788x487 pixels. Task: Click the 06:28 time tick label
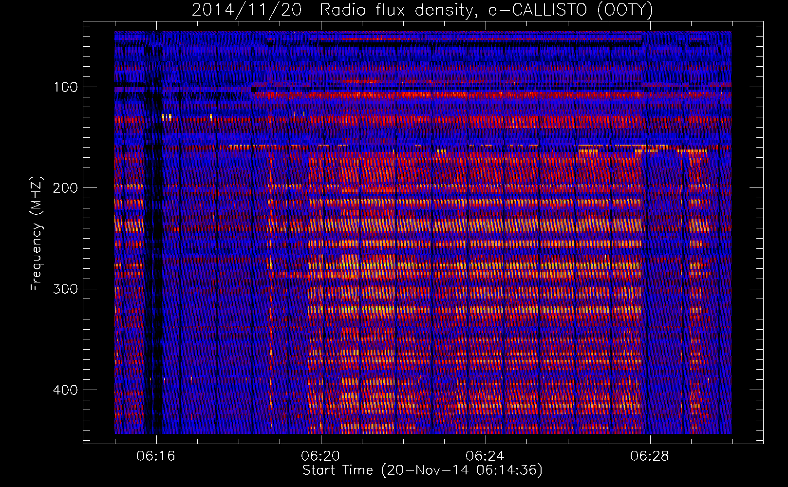[x=650, y=456]
